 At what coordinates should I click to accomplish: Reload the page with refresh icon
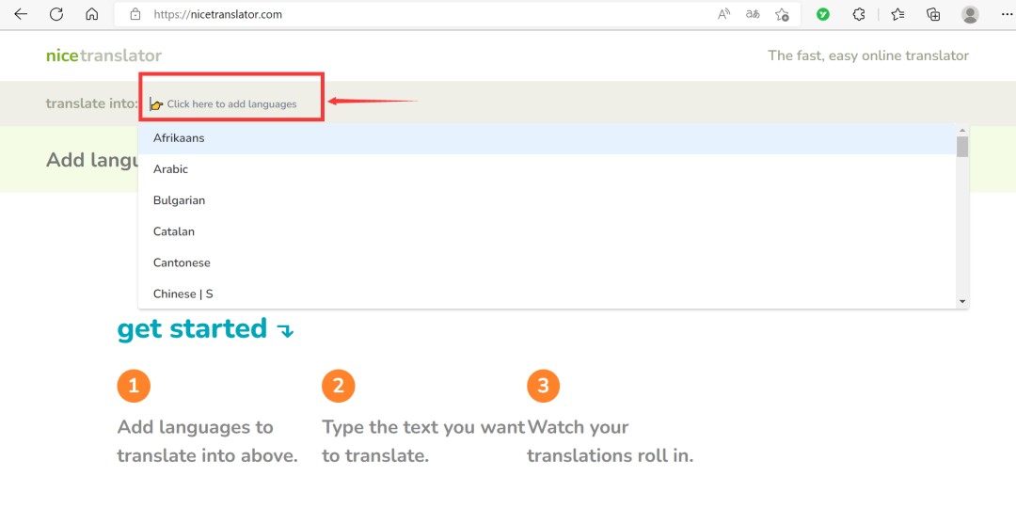pos(56,14)
